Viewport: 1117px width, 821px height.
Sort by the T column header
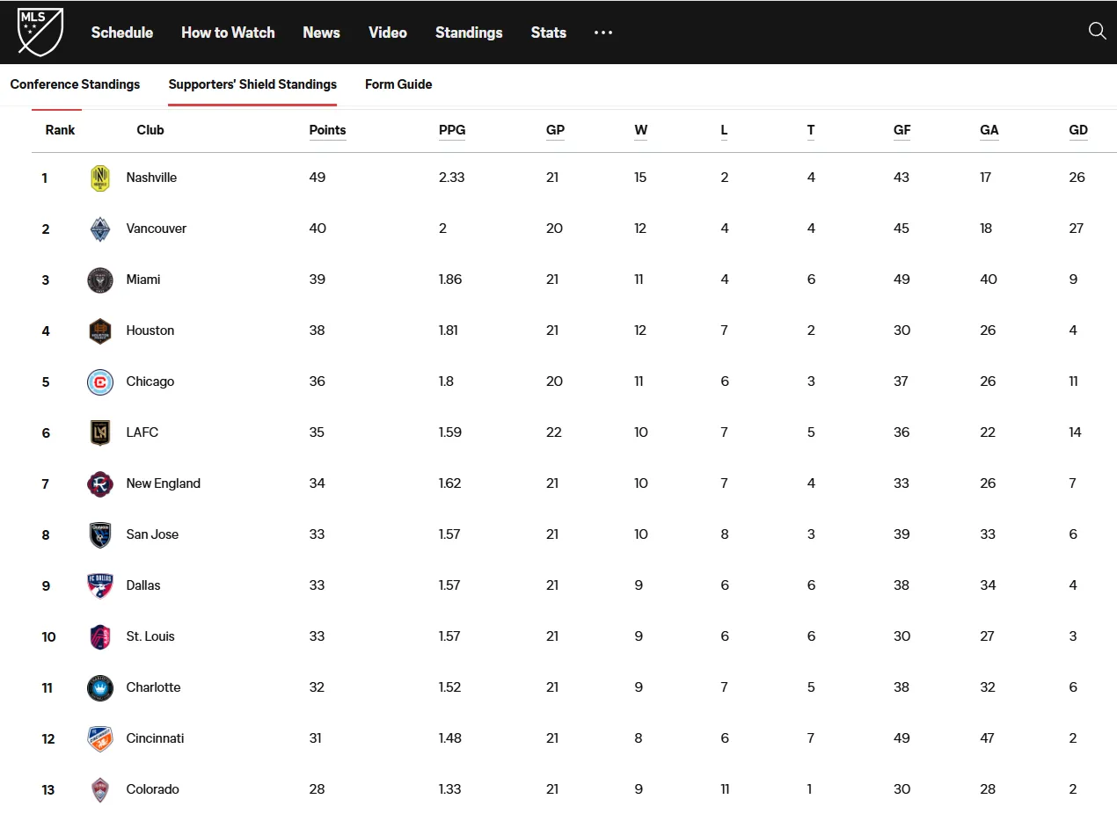(810, 130)
